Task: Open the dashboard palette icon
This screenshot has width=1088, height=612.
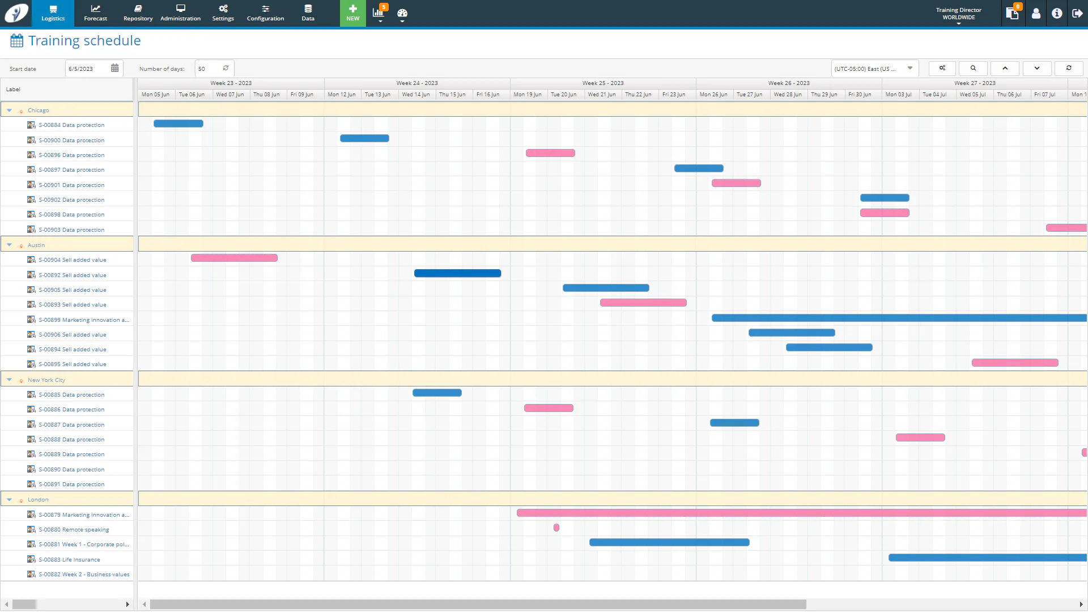Action: [x=402, y=14]
